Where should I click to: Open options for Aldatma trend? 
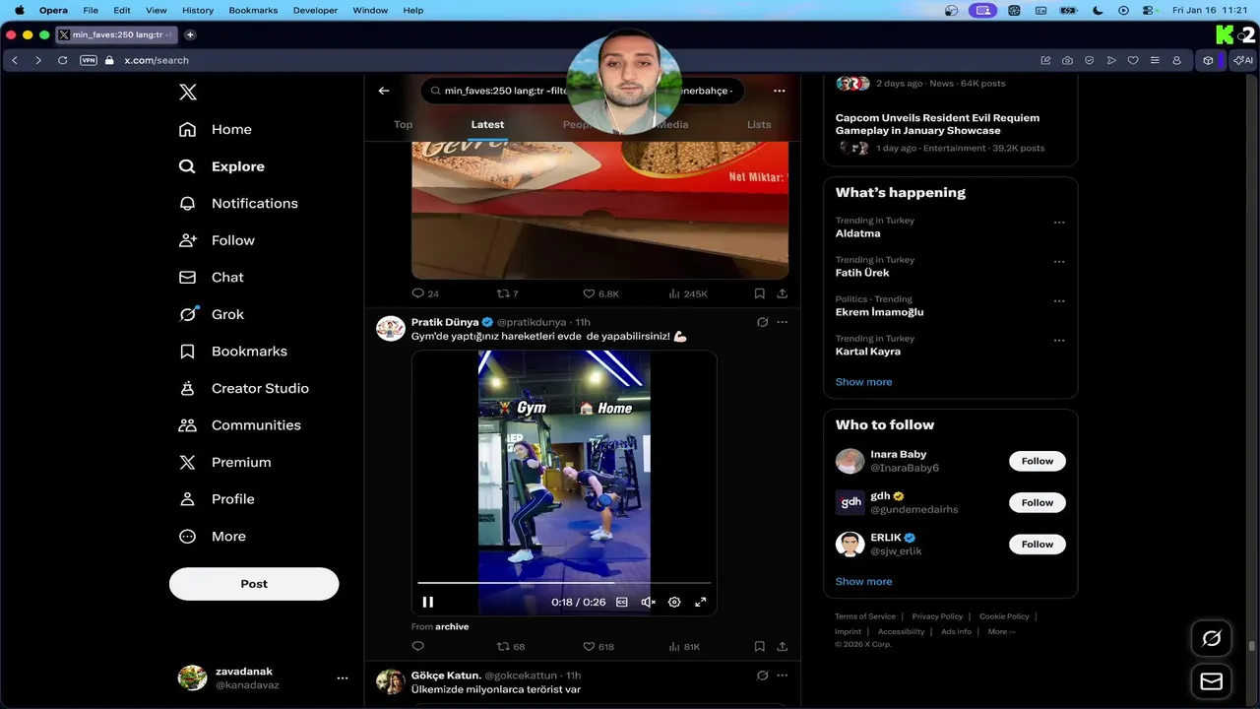[1059, 223]
